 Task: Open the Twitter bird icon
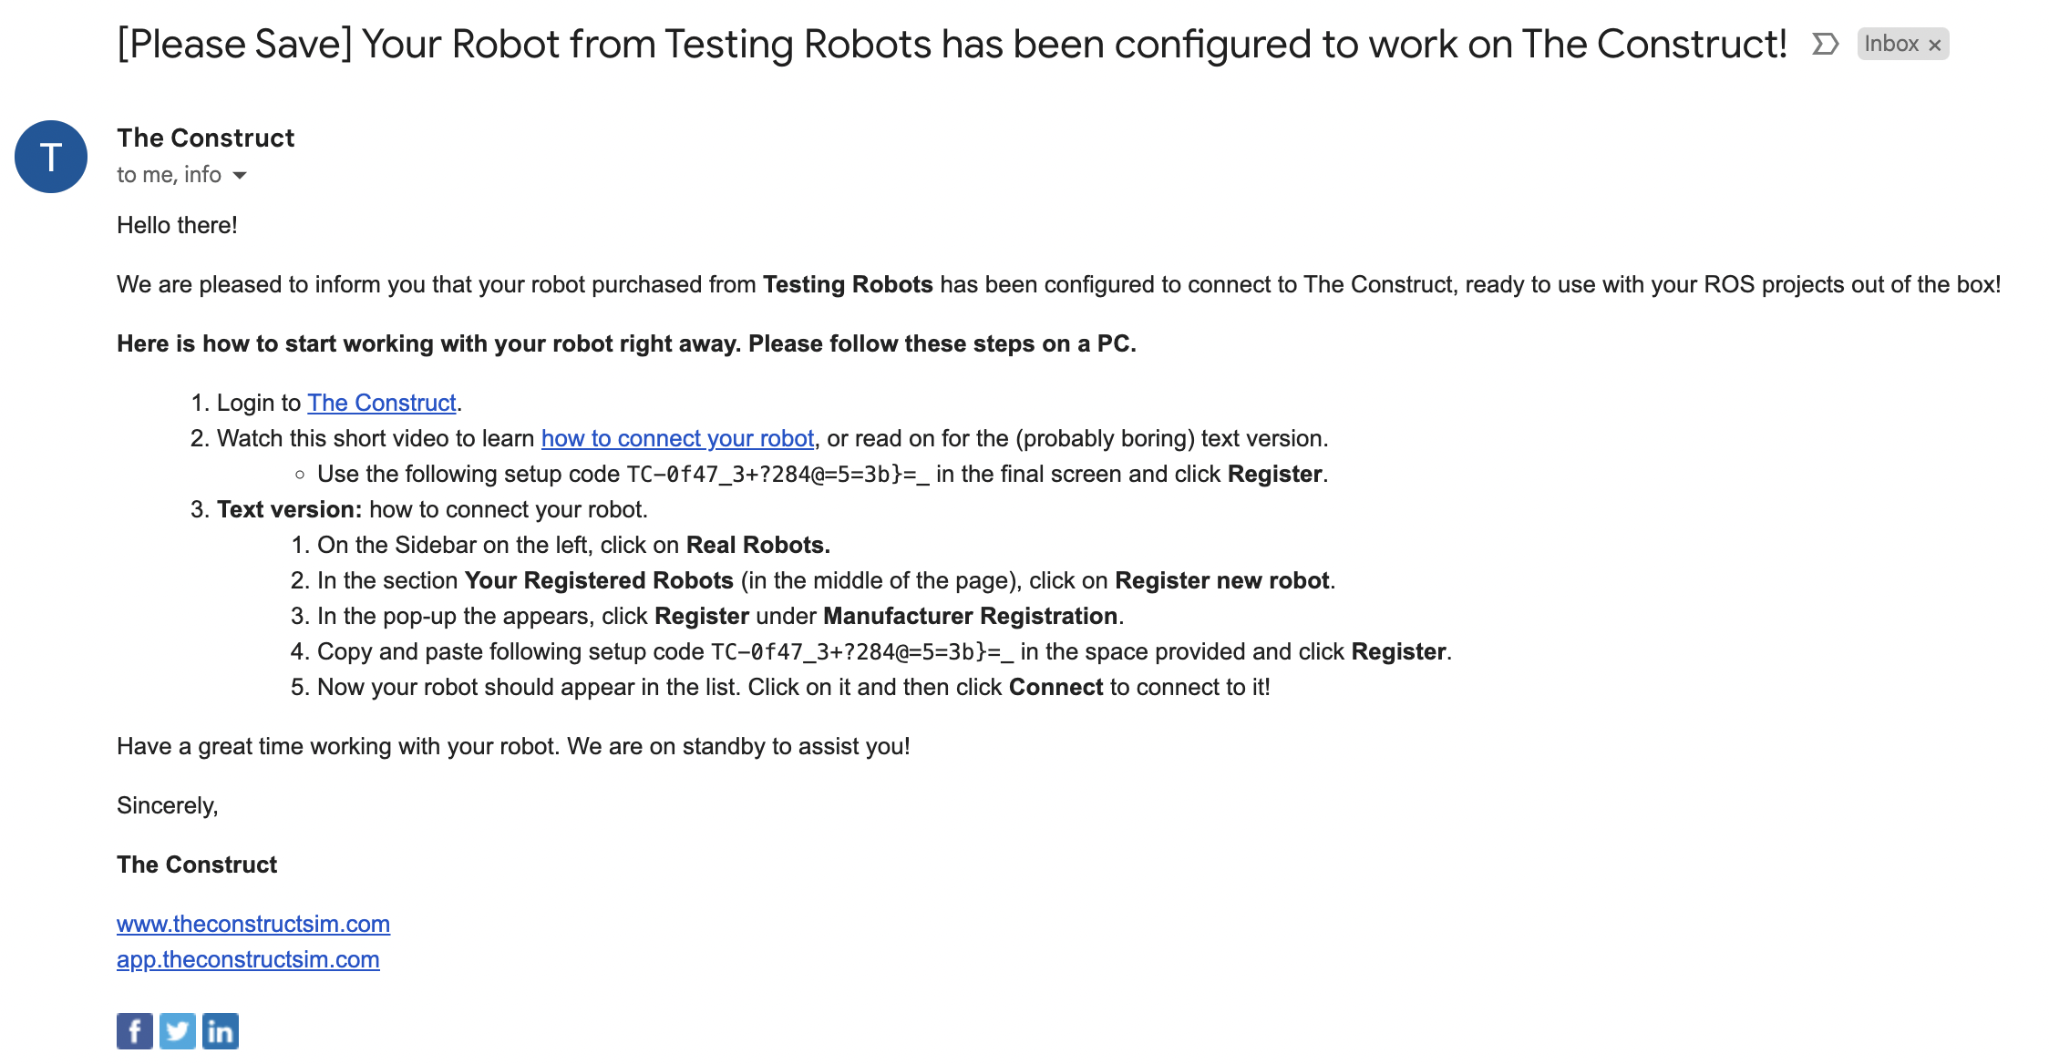pos(178,1031)
